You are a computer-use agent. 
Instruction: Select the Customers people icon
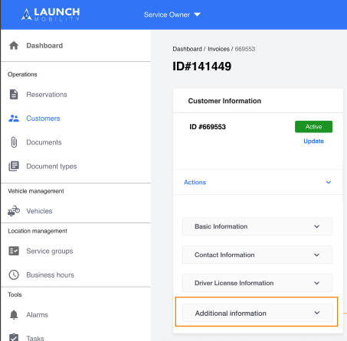[x=14, y=119]
